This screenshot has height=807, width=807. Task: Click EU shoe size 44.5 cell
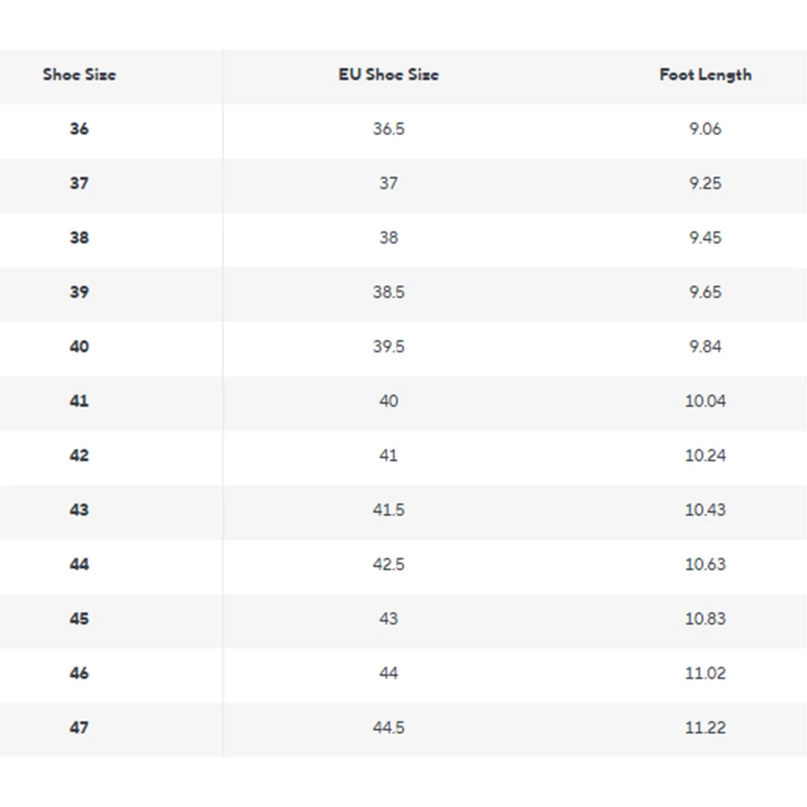(x=389, y=728)
